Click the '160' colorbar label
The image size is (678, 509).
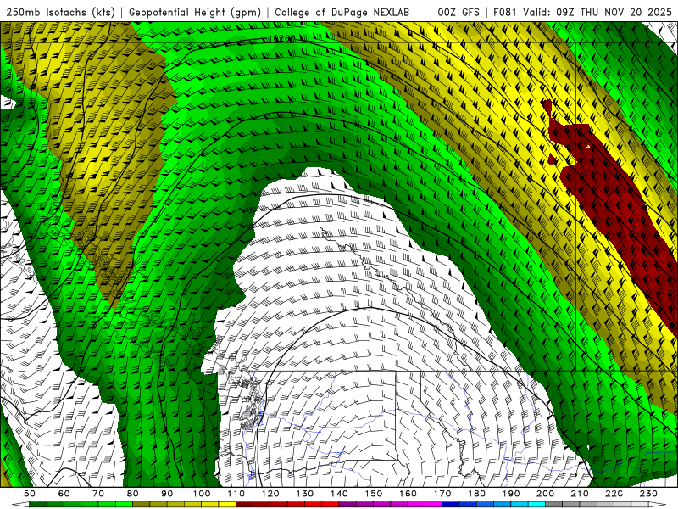408,494
